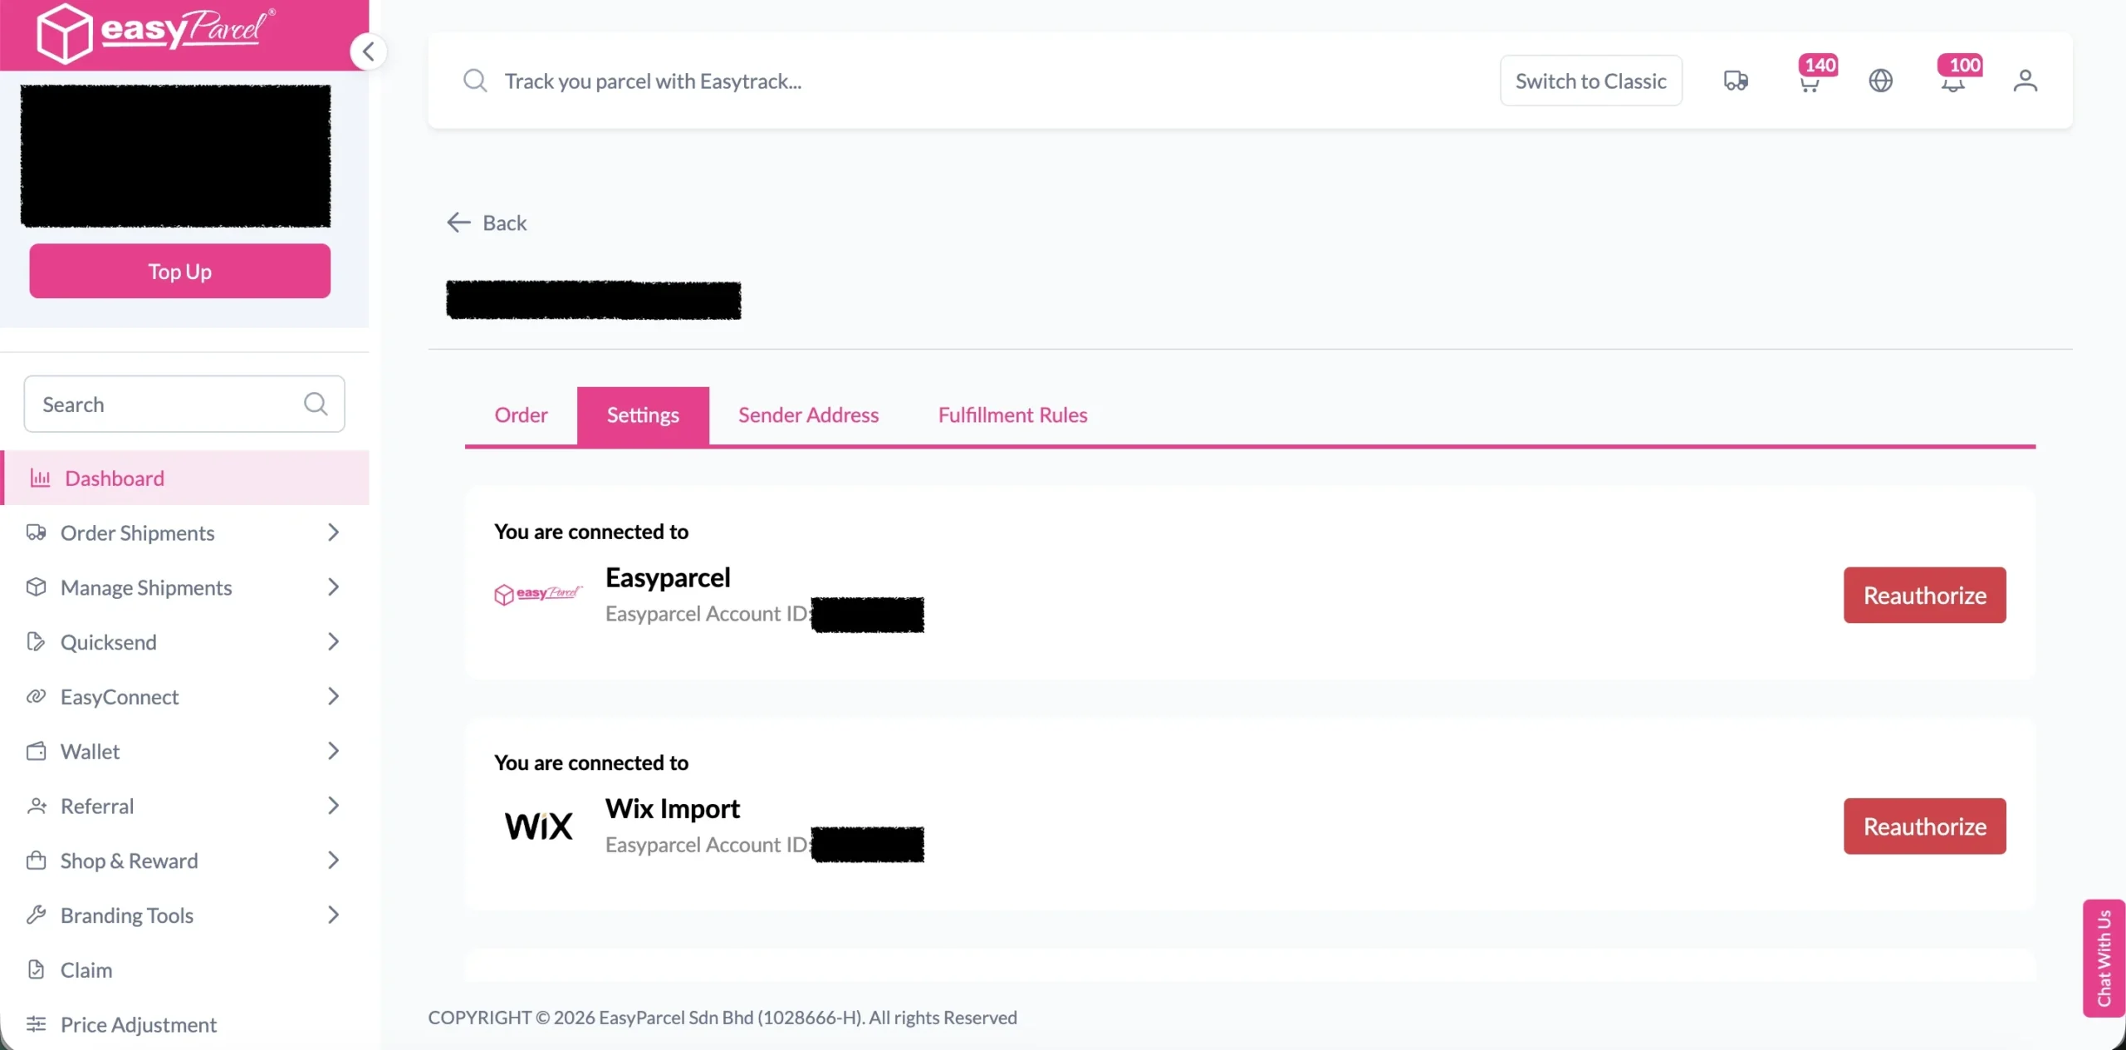
Task: Open the notifications bell icon
Action: pyautogui.click(x=1952, y=82)
